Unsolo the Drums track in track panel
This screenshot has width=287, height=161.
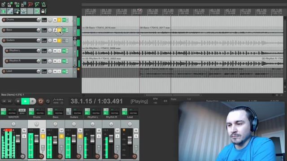pos(59,20)
